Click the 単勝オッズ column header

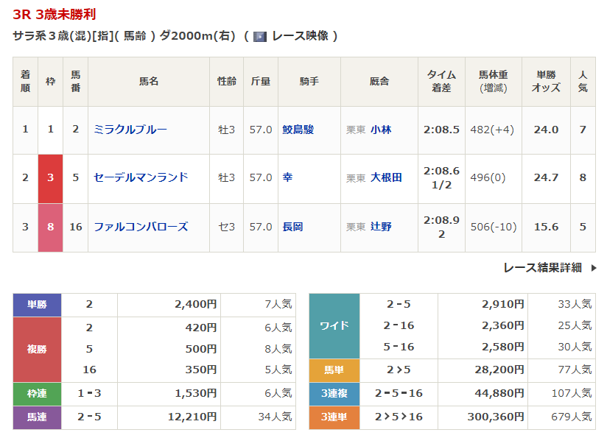pos(546,81)
